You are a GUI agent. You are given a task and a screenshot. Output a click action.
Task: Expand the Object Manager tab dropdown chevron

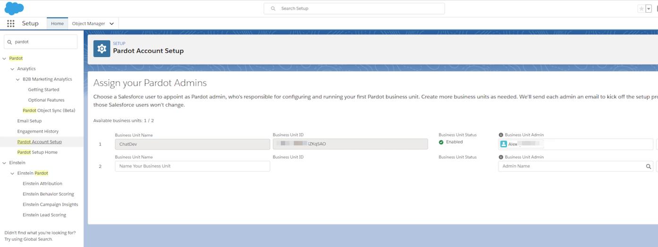[112, 24]
